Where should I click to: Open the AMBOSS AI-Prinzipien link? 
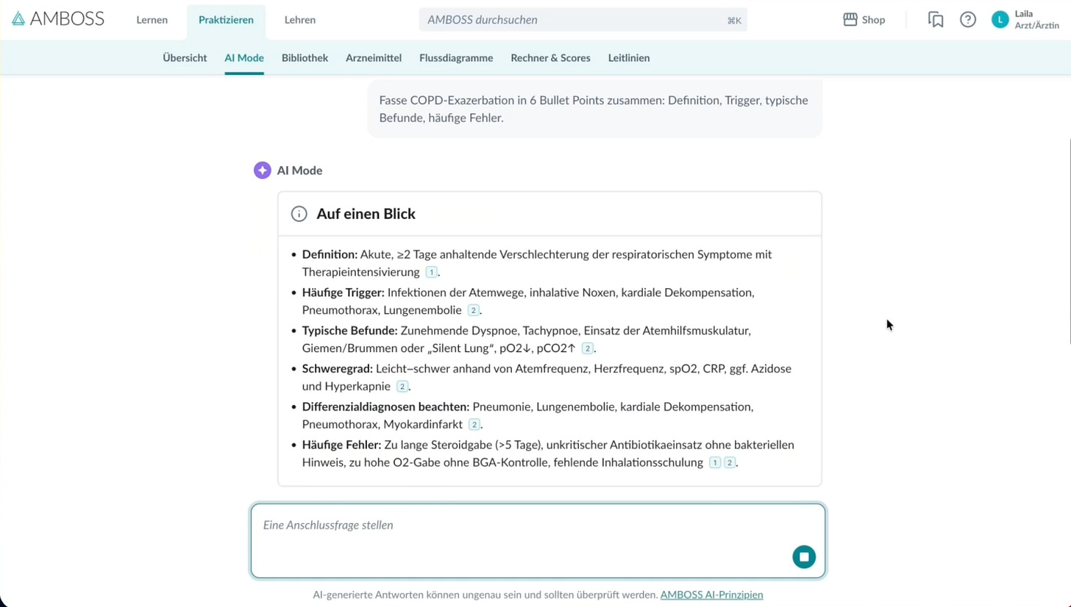click(711, 595)
